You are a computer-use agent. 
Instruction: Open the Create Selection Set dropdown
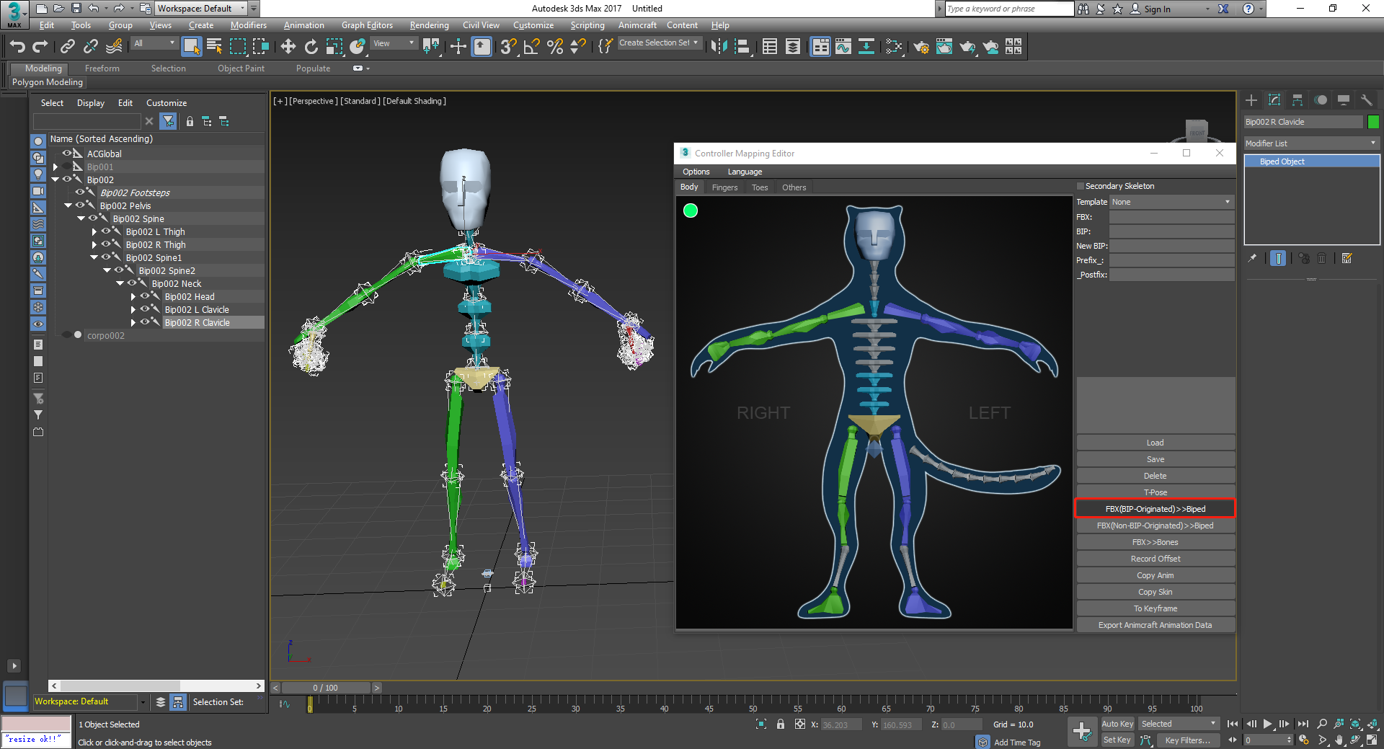(660, 43)
